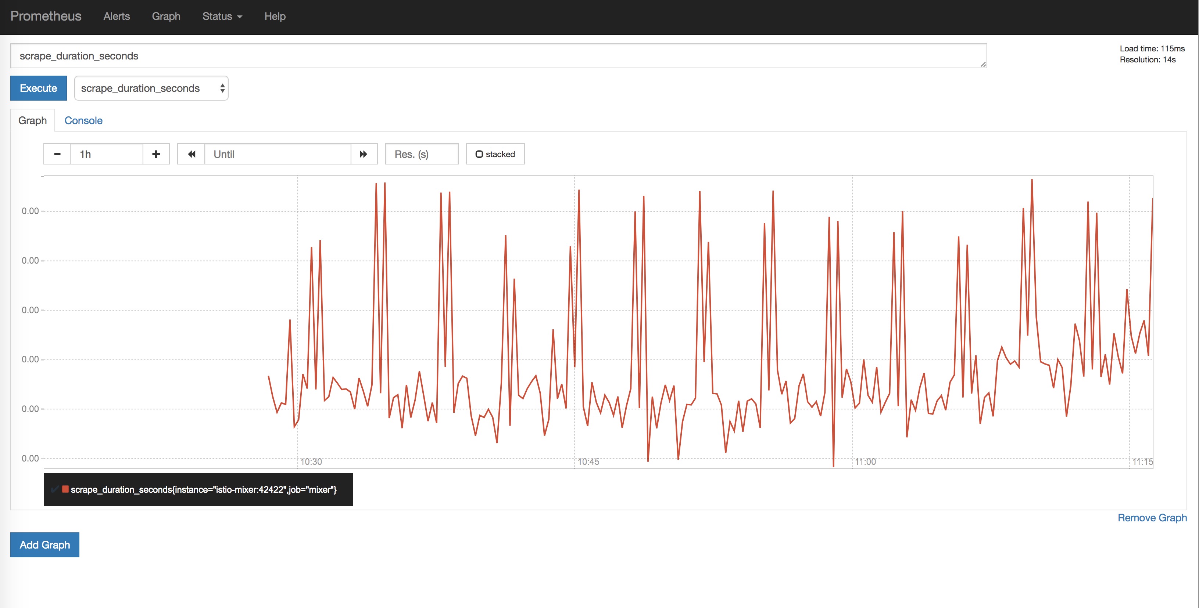The width and height of the screenshot is (1199, 608).
Task: Click the stacked chart toggle circle icon
Action: [x=479, y=154]
